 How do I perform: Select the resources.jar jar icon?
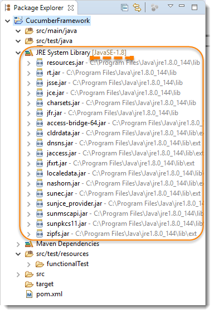click(x=40, y=63)
